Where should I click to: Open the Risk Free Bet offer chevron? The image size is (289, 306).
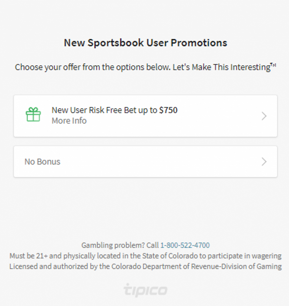(x=264, y=116)
